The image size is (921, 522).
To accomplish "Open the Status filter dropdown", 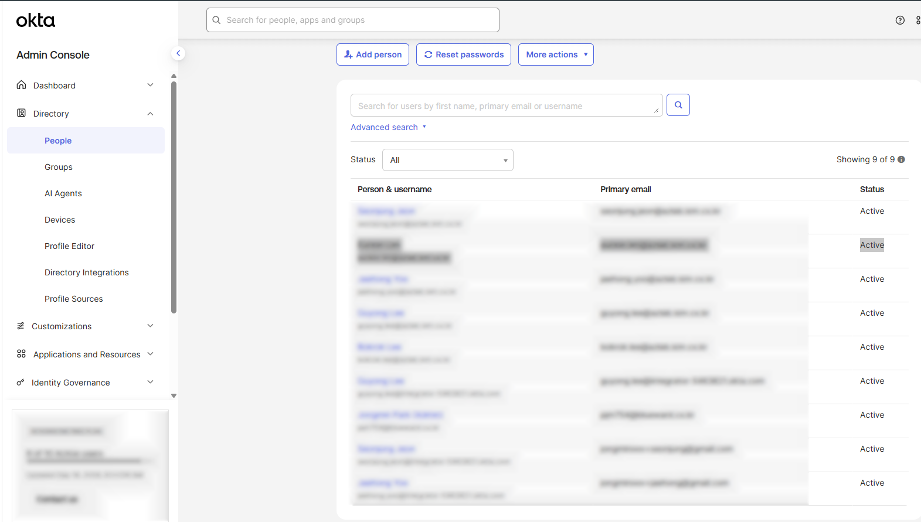I will [448, 160].
